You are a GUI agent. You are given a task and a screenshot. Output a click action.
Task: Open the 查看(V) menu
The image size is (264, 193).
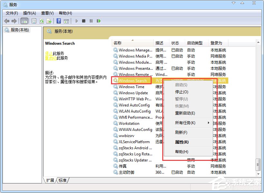click(47, 13)
